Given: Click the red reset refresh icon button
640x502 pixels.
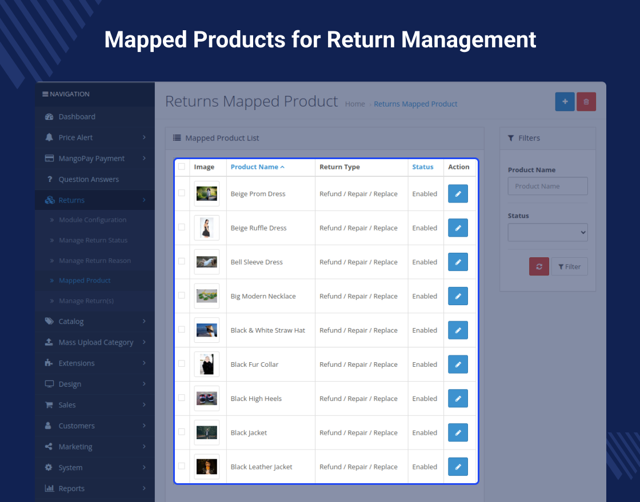Looking at the screenshot, I should click(x=539, y=266).
